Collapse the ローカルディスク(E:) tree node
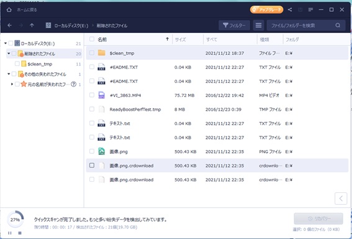 [x=6, y=43]
